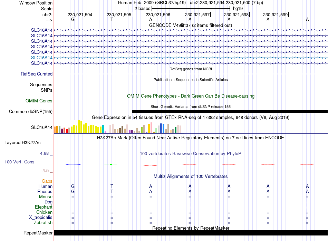Click the Layered H3K27Ac track label

tap(22, 143)
